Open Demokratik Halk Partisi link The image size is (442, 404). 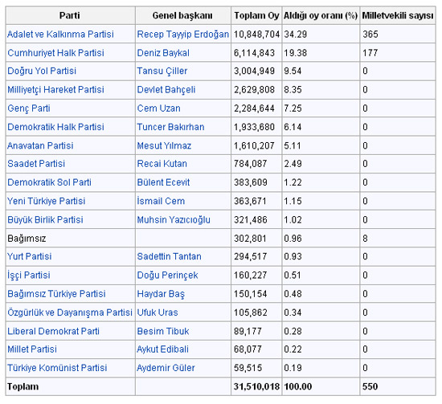click(55, 127)
